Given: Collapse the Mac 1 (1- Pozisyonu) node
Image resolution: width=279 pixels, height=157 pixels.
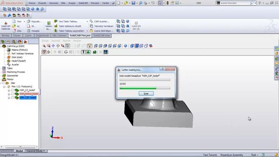Looking at the screenshot, I should coord(4,87).
